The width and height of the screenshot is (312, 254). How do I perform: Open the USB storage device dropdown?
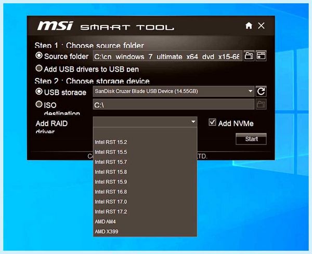174,91
